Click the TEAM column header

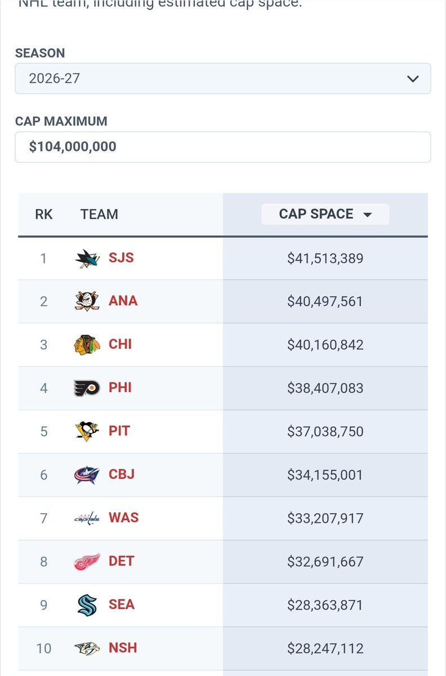[99, 214]
